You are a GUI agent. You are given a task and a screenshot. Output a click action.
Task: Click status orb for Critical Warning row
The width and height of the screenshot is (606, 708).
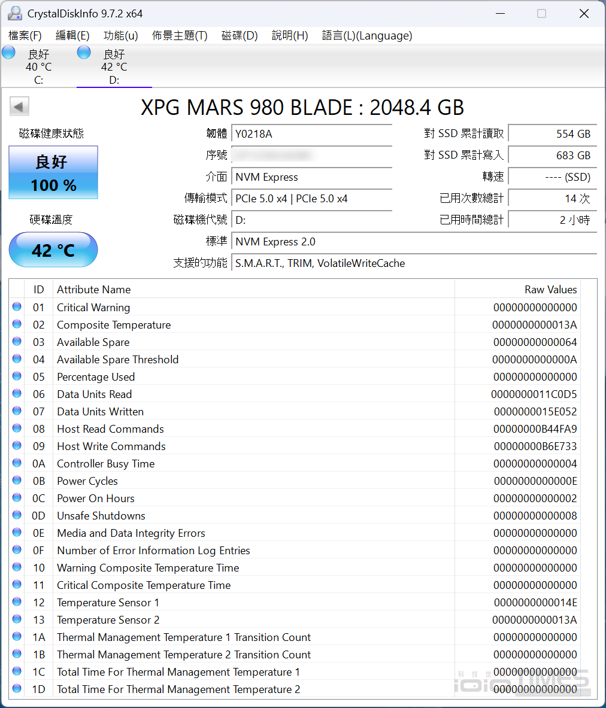(x=17, y=307)
